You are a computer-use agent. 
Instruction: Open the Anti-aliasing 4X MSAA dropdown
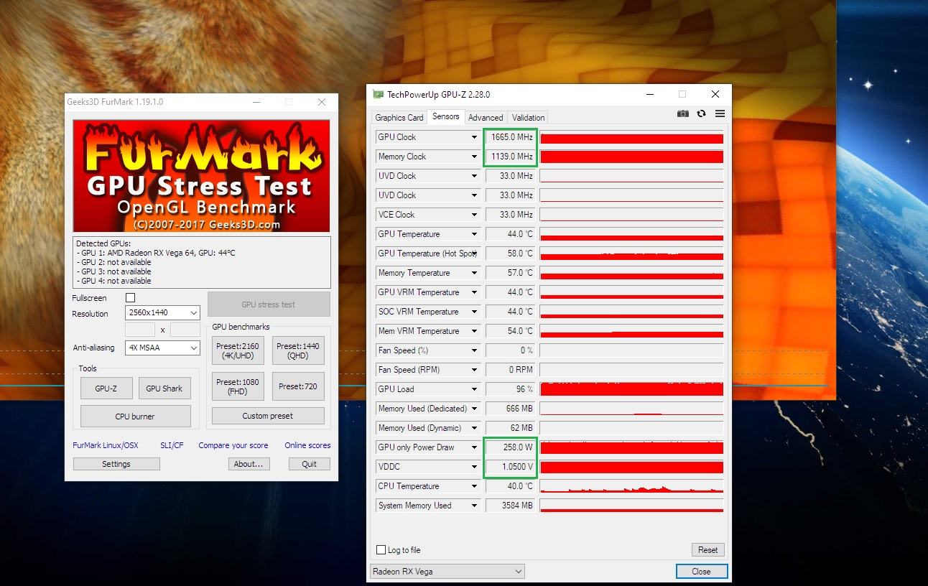162,348
